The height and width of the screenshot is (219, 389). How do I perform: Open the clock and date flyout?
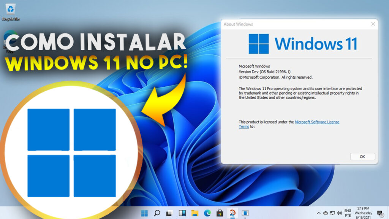point(364,213)
